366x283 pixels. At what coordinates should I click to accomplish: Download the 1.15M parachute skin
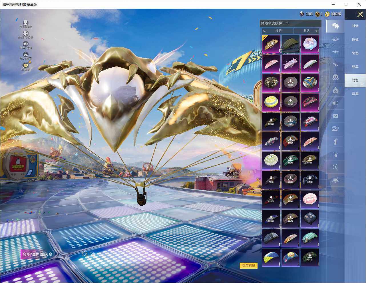click(290, 122)
